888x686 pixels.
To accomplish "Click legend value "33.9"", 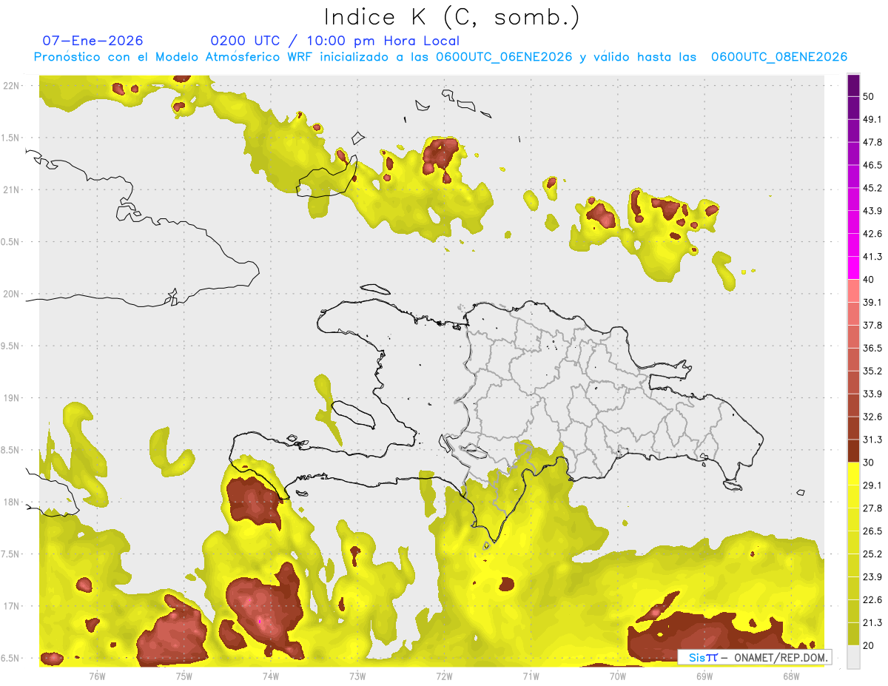I will click(x=872, y=394).
